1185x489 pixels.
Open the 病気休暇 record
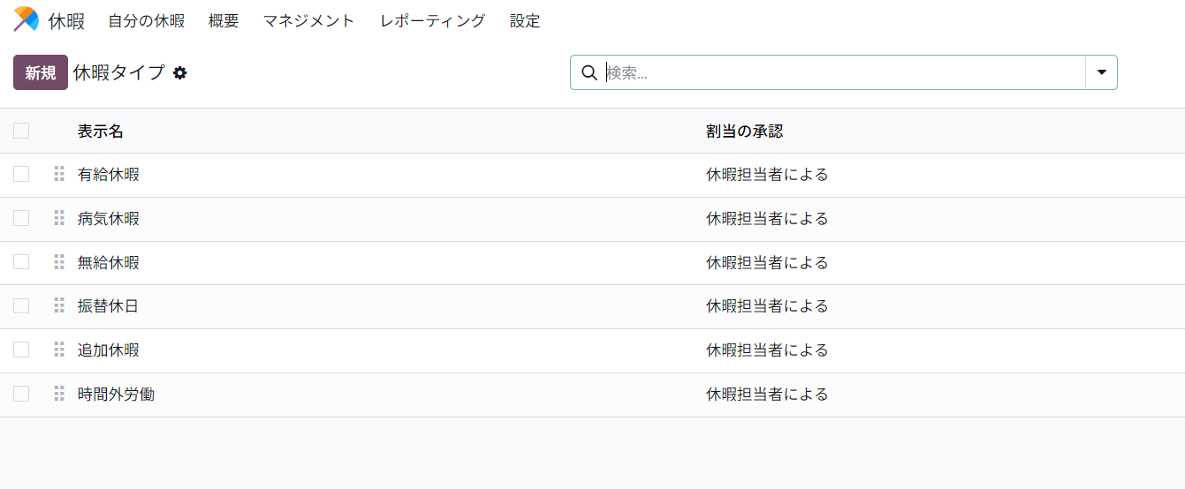tap(109, 219)
